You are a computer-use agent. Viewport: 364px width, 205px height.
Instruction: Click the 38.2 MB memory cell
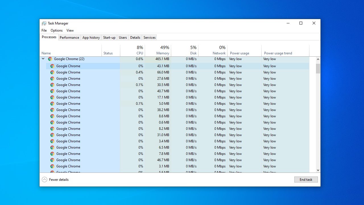pos(158,110)
